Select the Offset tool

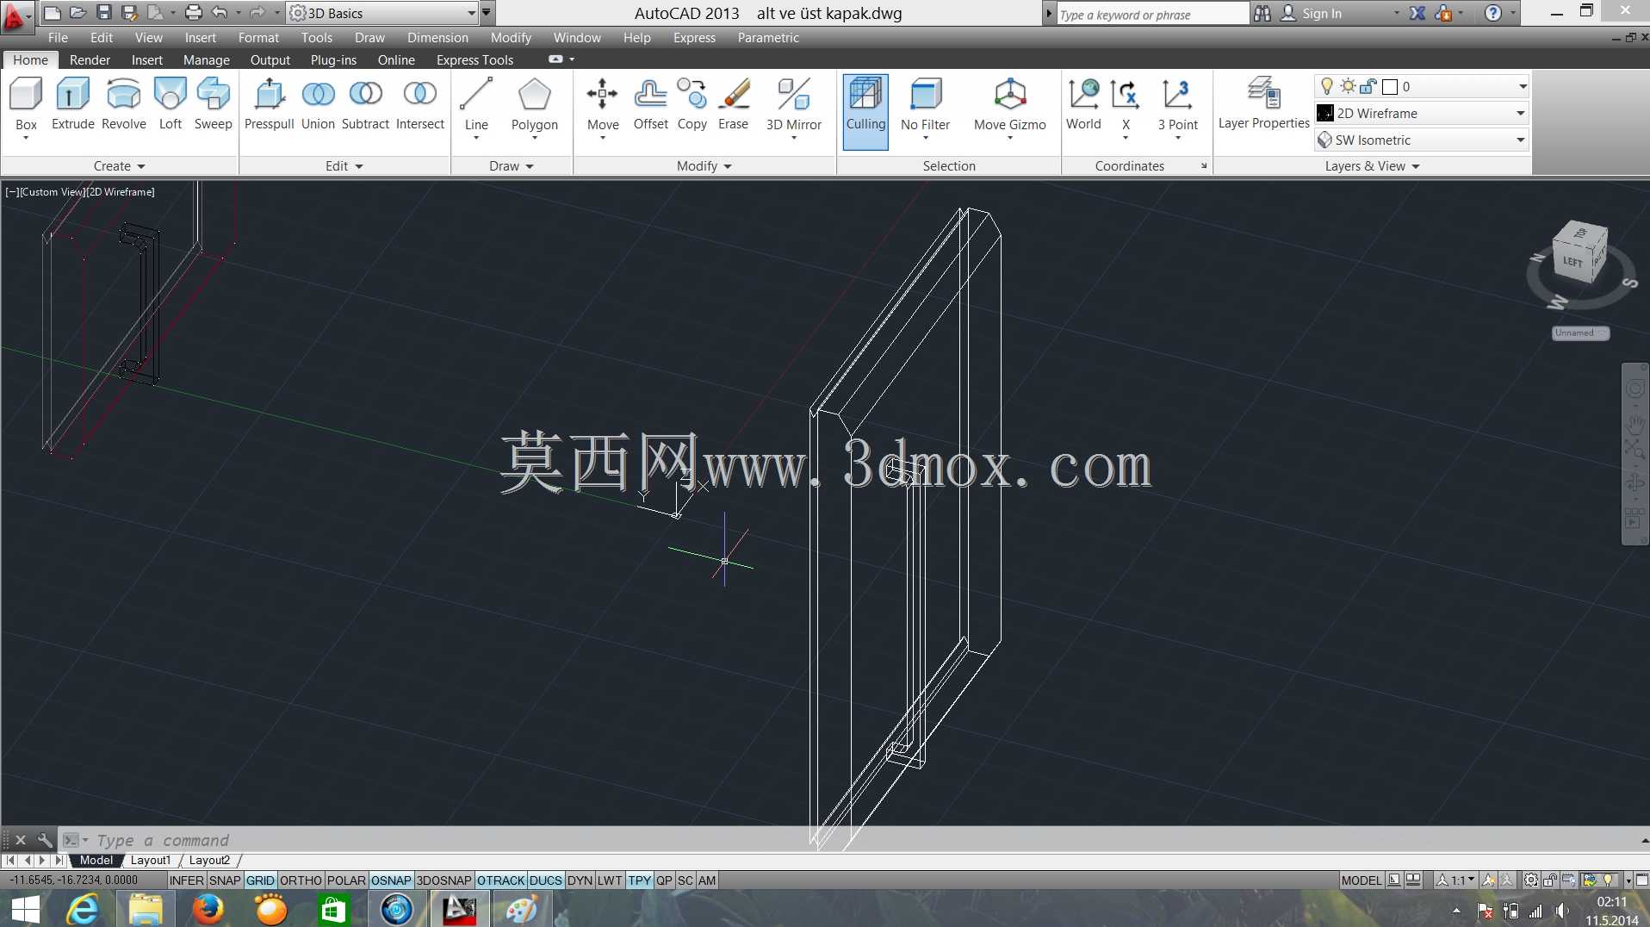pos(651,105)
